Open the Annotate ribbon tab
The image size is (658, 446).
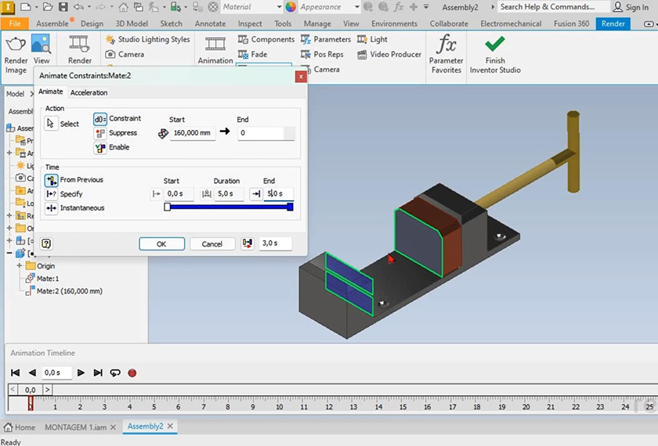tap(210, 23)
